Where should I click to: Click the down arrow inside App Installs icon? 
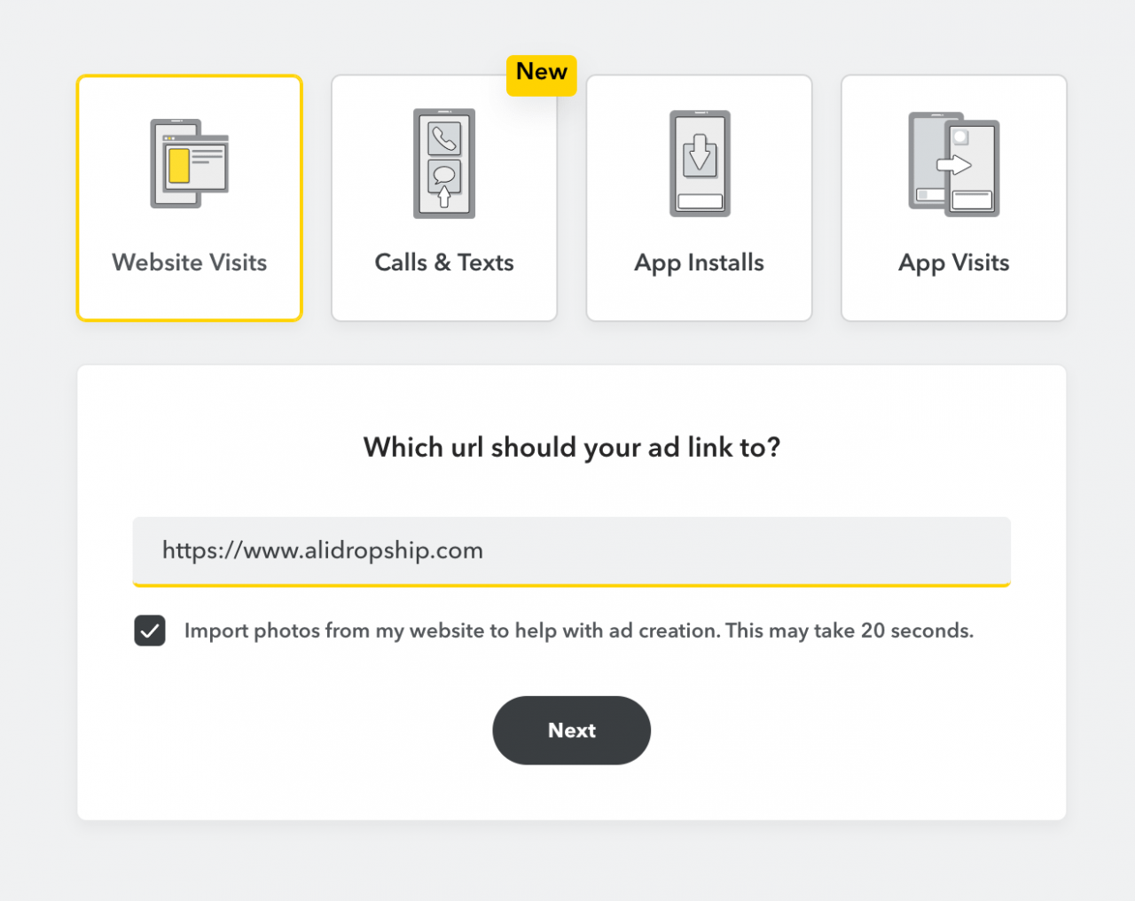point(700,153)
